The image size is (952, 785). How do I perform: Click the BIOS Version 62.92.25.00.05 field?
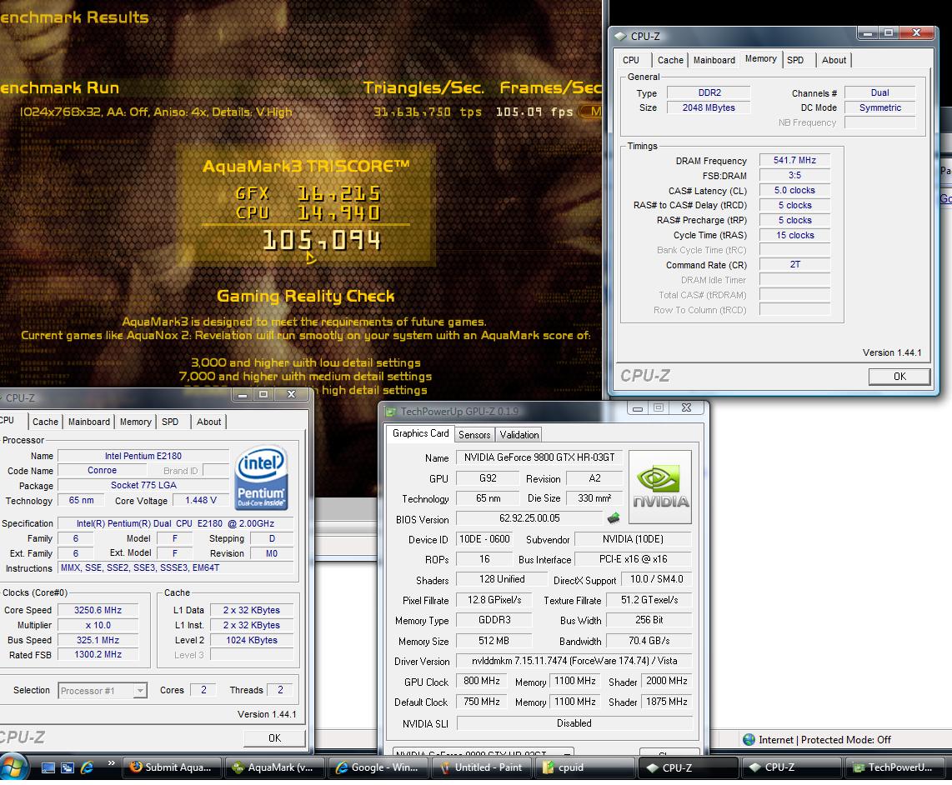529,518
